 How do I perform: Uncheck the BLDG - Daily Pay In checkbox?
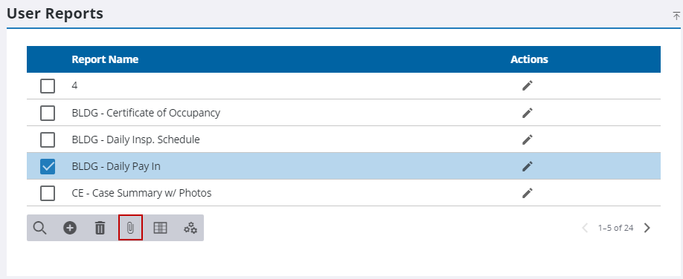coord(48,166)
